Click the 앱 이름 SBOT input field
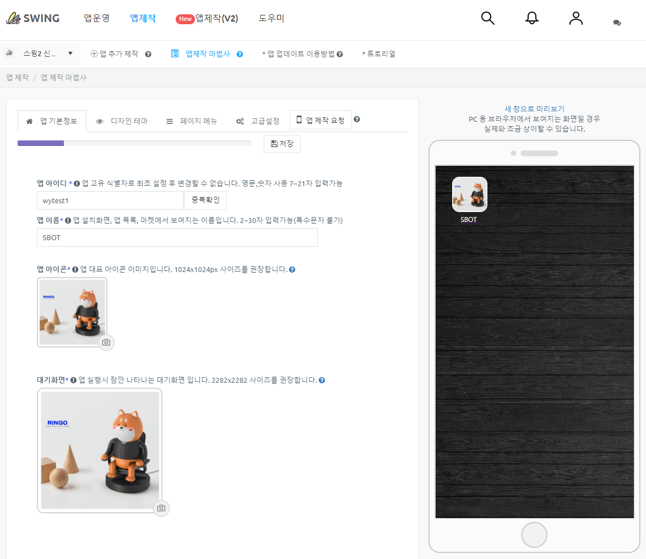 (177, 238)
